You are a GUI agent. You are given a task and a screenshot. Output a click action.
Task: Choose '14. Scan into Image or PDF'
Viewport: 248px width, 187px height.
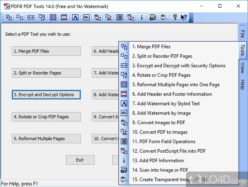(179, 170)
